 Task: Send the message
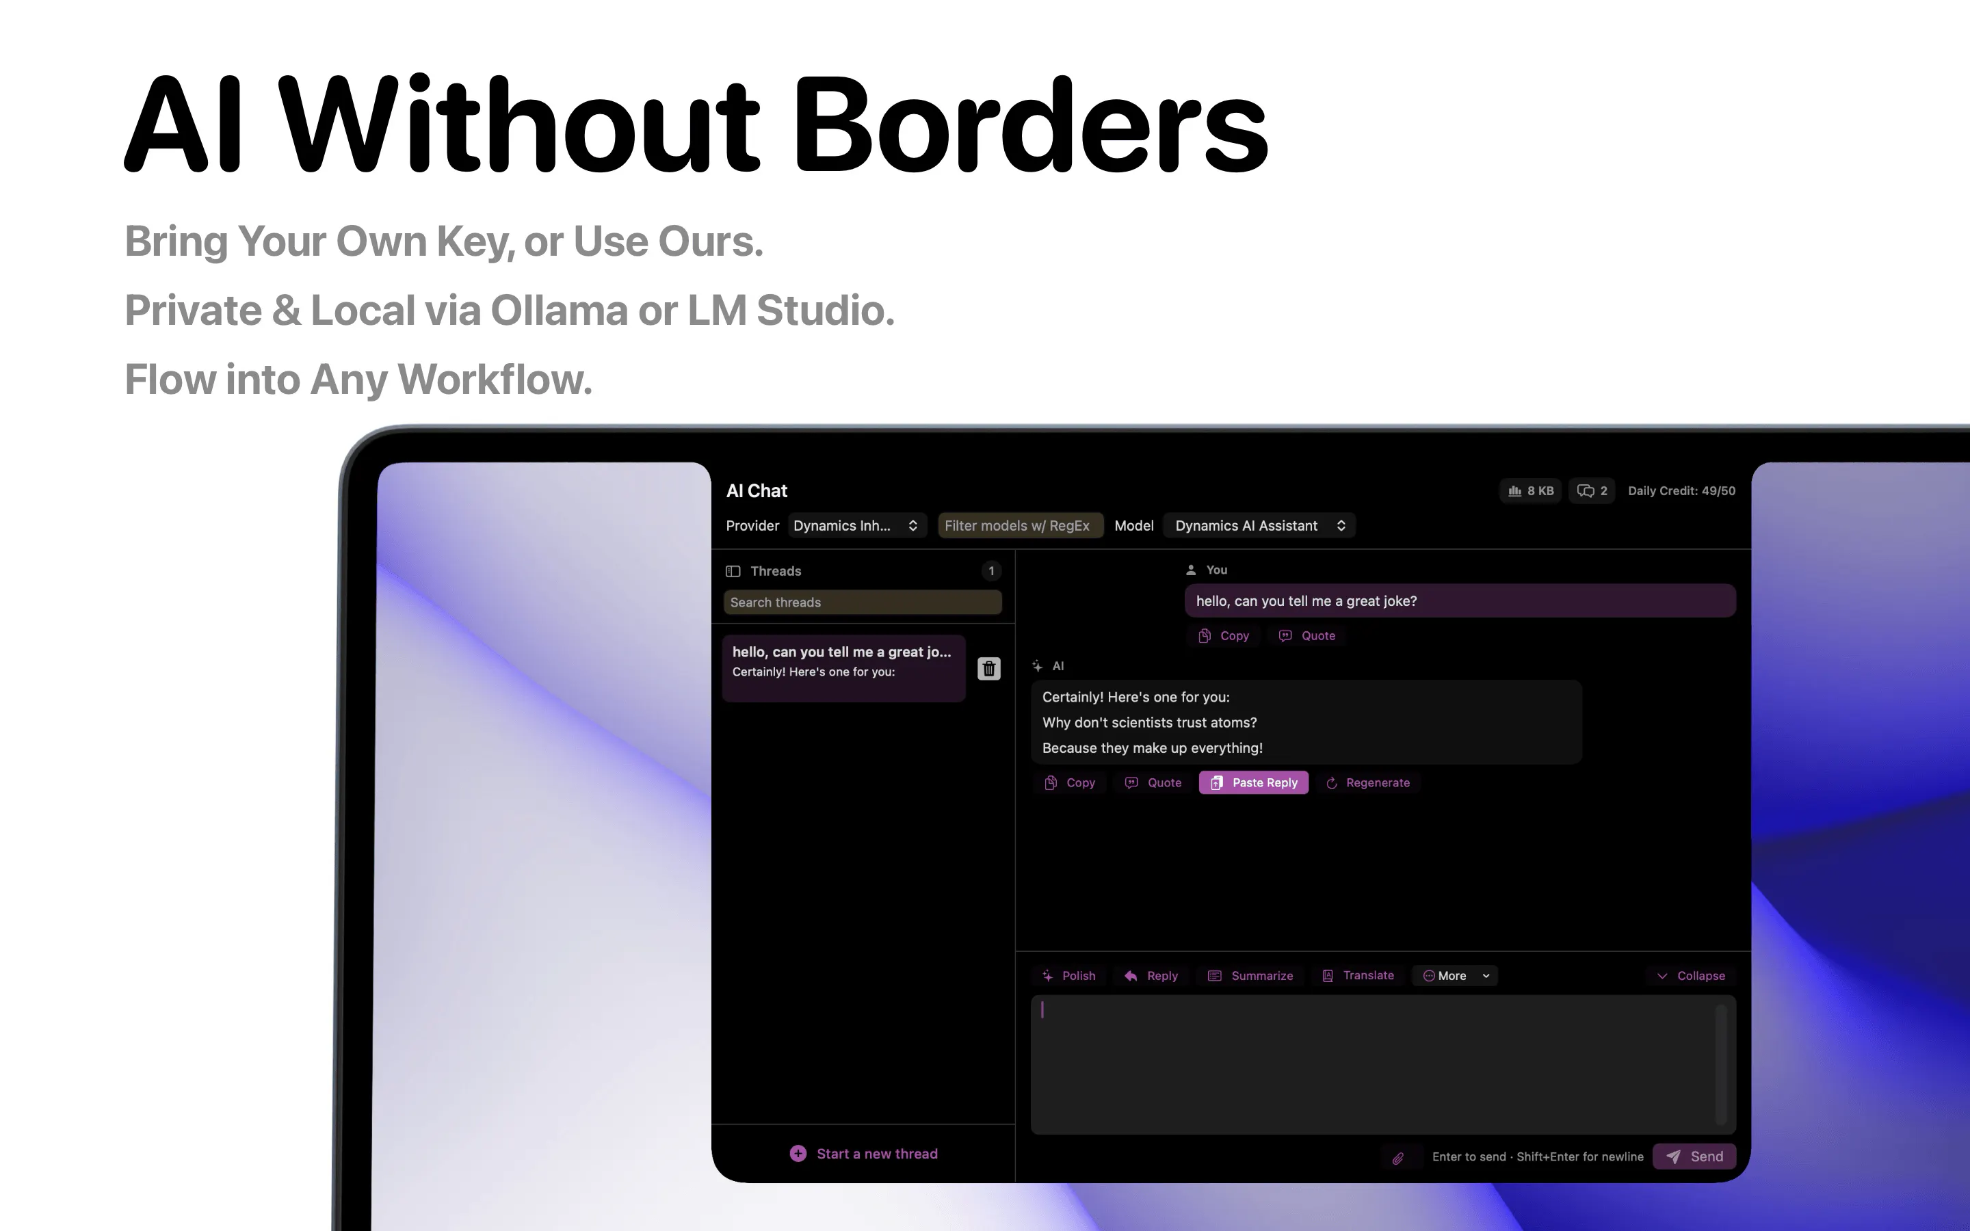pyautogui.click(x=1694, y=1157)
